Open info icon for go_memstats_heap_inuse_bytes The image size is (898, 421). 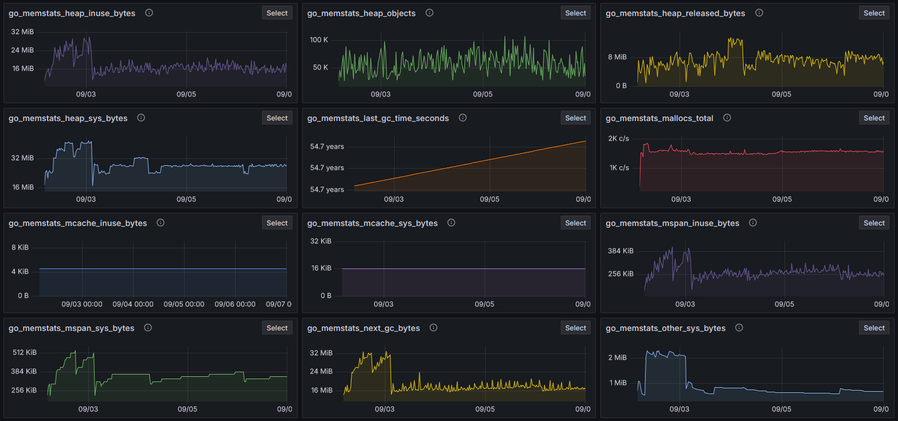tap(149, 13)
